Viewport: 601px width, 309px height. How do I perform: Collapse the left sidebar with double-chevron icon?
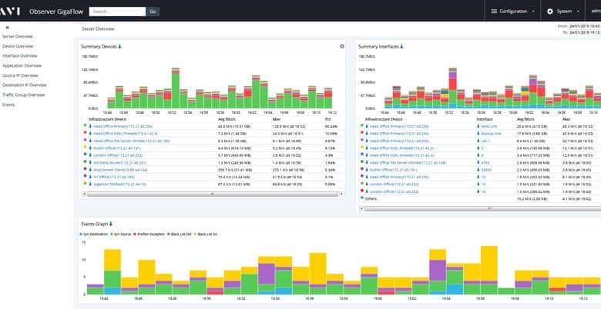(7, 28)
